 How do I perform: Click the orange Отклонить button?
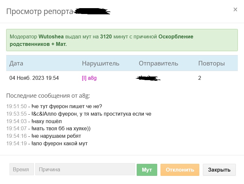point(180,170)
